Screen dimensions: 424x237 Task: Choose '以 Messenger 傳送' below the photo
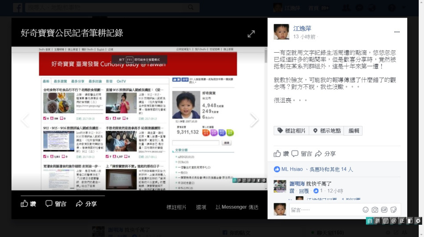[x=237, y=207]
